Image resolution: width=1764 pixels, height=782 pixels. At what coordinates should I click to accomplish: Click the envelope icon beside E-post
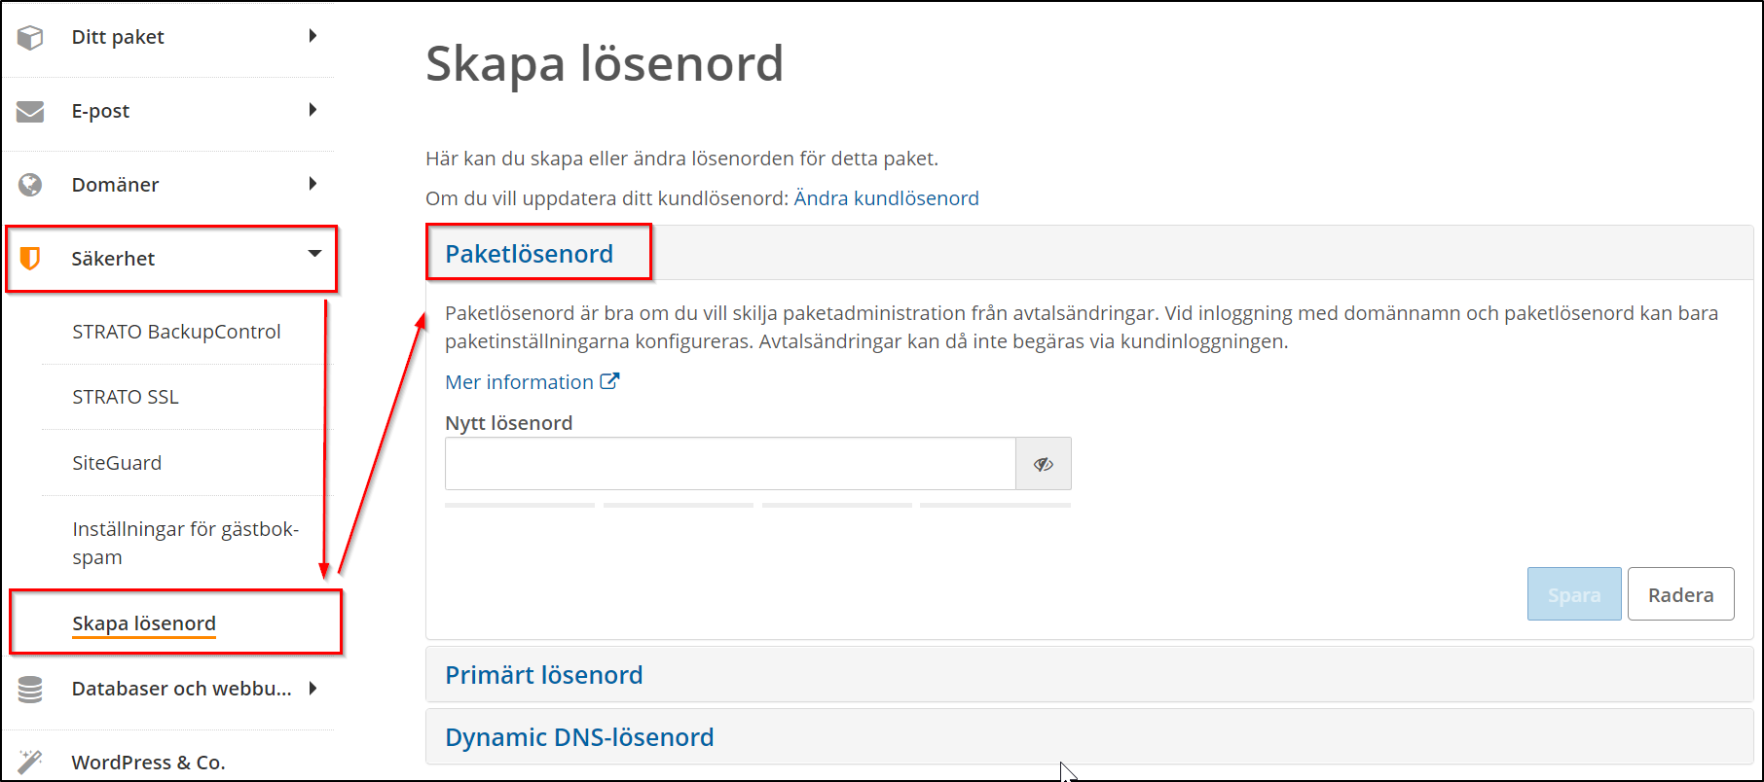click(30, 112)
